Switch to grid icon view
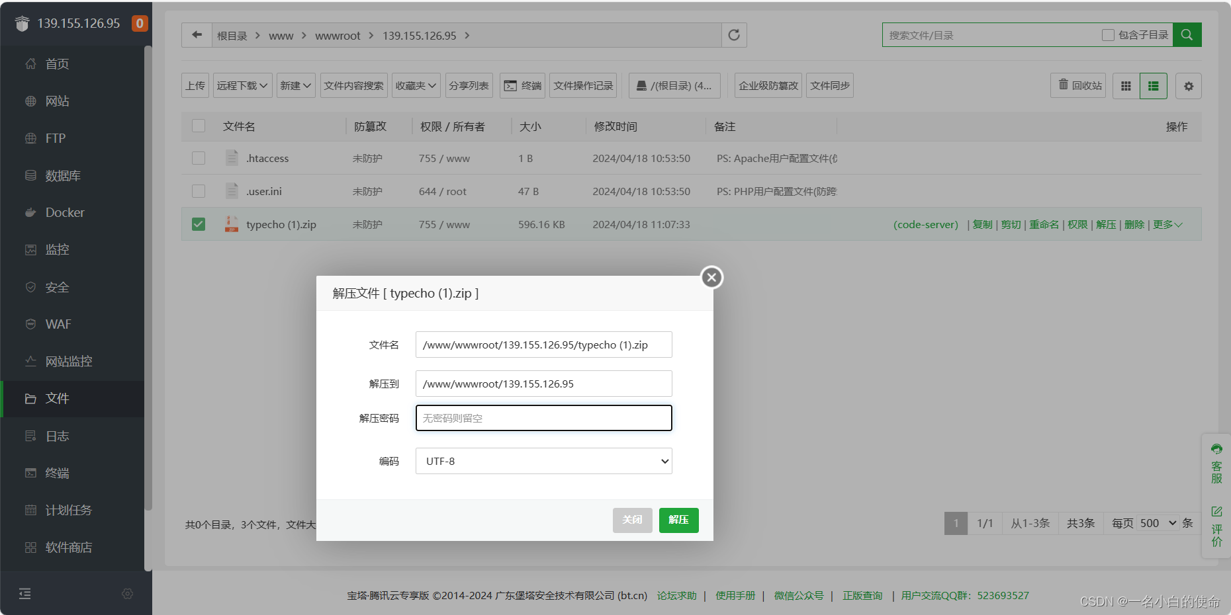 [1126, 86]
